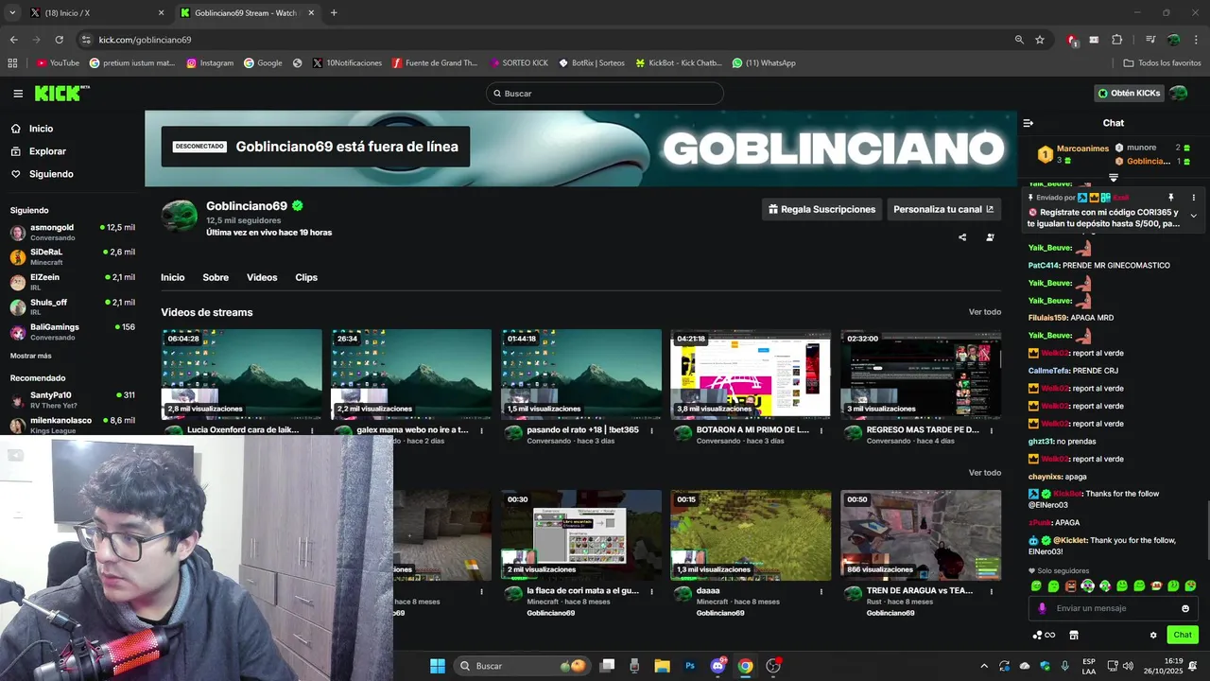Viewport: 1210px width, 681px height.
Task: Open video options for Lucia Oxenford stream
Action: click(x=311, y=431)
